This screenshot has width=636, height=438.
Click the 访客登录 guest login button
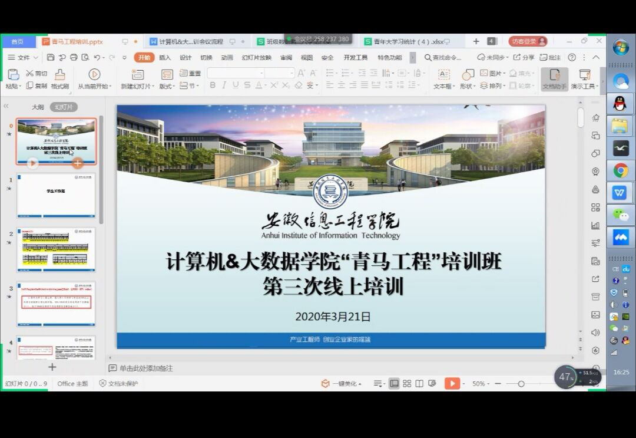tap(527, 41)
